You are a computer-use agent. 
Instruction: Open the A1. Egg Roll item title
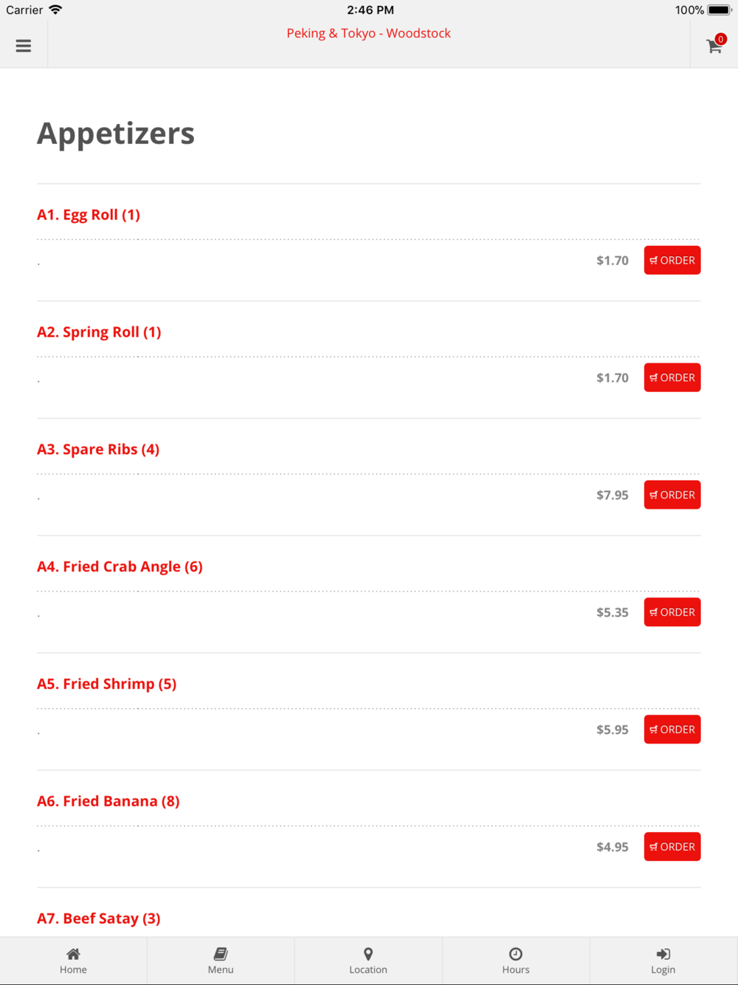(x=89, y=215)
